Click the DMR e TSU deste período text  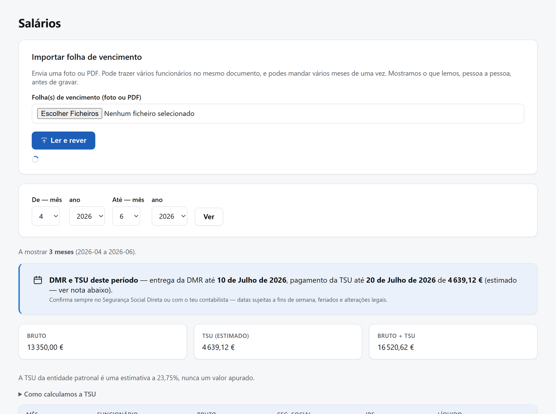pyautogui.click(x=94, y=280)
